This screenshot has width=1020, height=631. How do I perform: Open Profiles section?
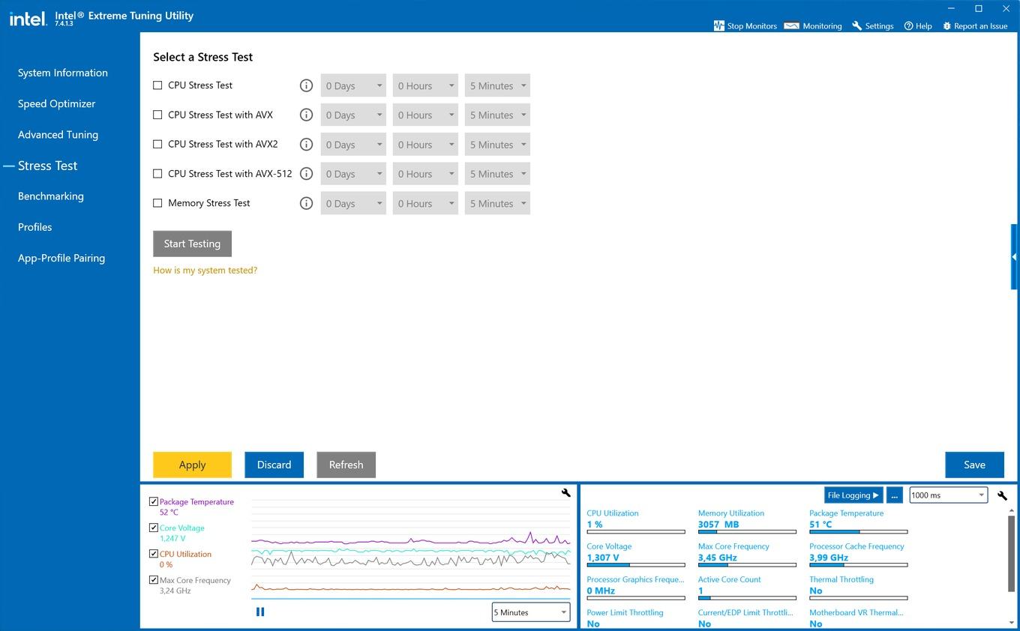pyautogui.click(x=35, y=227)
